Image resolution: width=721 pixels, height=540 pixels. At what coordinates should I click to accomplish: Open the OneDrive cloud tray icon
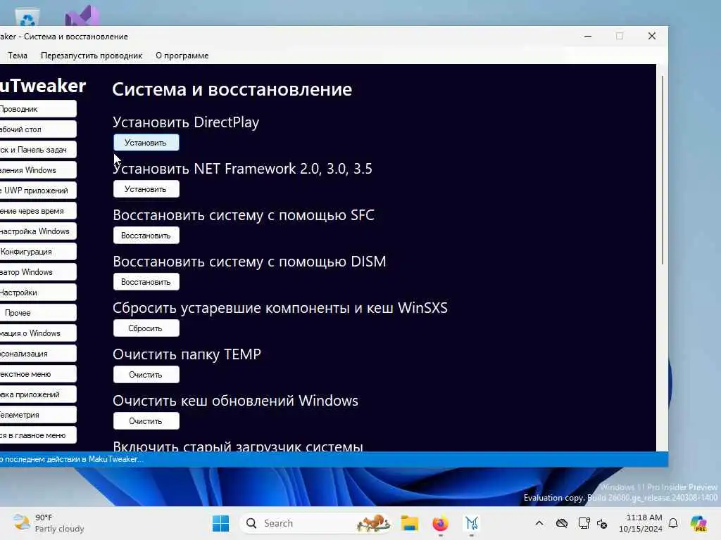pos(561,523)
